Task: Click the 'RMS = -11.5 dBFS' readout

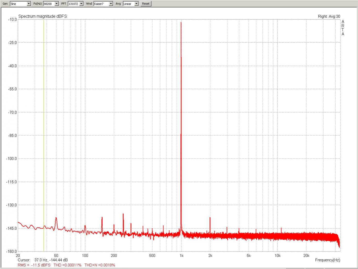Action: point(34,265)
